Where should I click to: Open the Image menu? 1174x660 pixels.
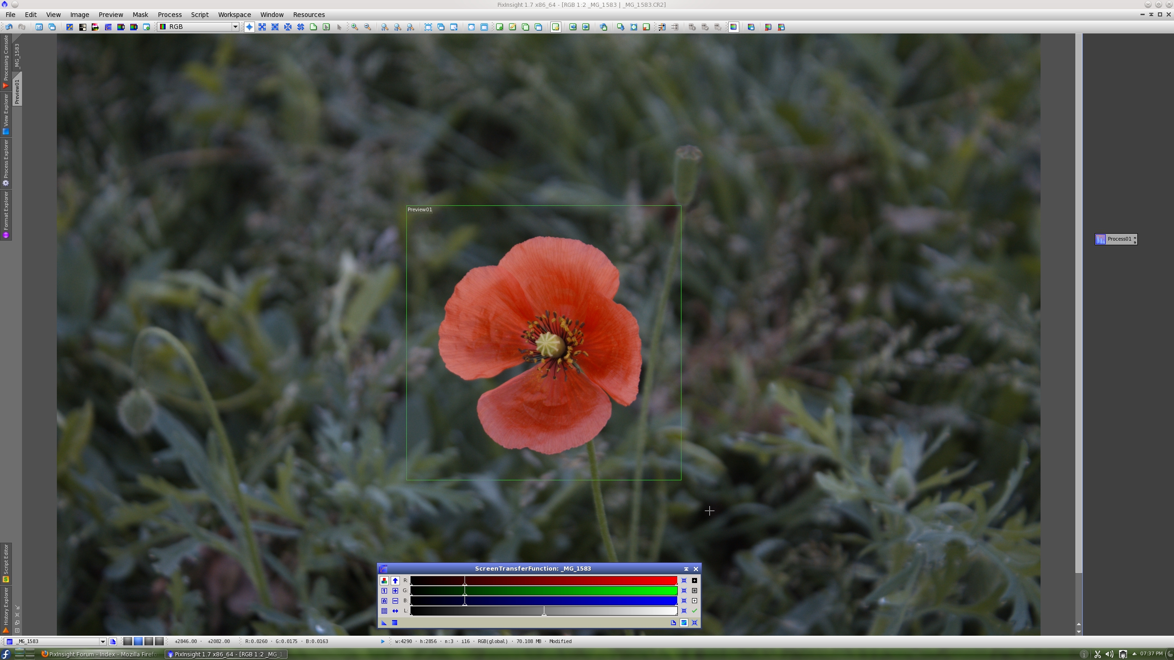coord(79,15)
